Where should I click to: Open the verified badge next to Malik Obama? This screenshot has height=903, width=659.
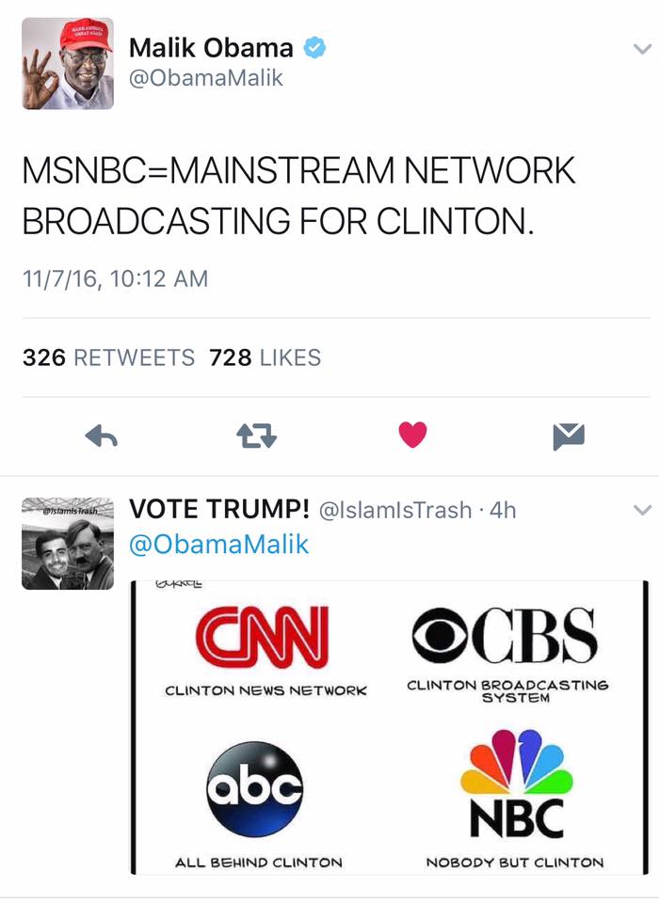click(x=314, y=48)
